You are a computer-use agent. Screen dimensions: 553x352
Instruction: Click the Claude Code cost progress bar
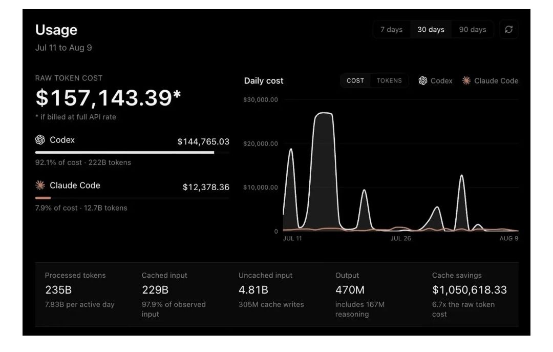tap(132, 198)
